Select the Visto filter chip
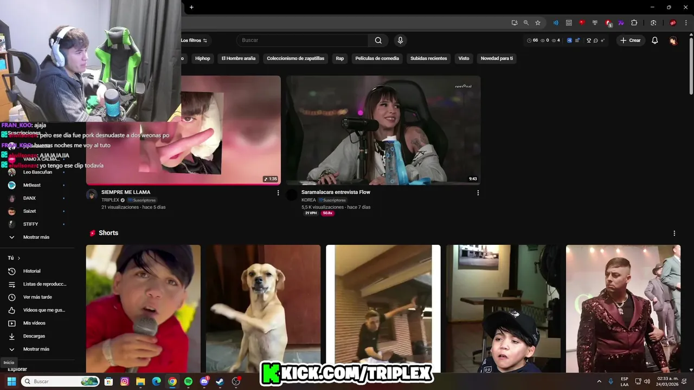Image resolution: width=694 pixels, height=390 pixels. (464, 58)
